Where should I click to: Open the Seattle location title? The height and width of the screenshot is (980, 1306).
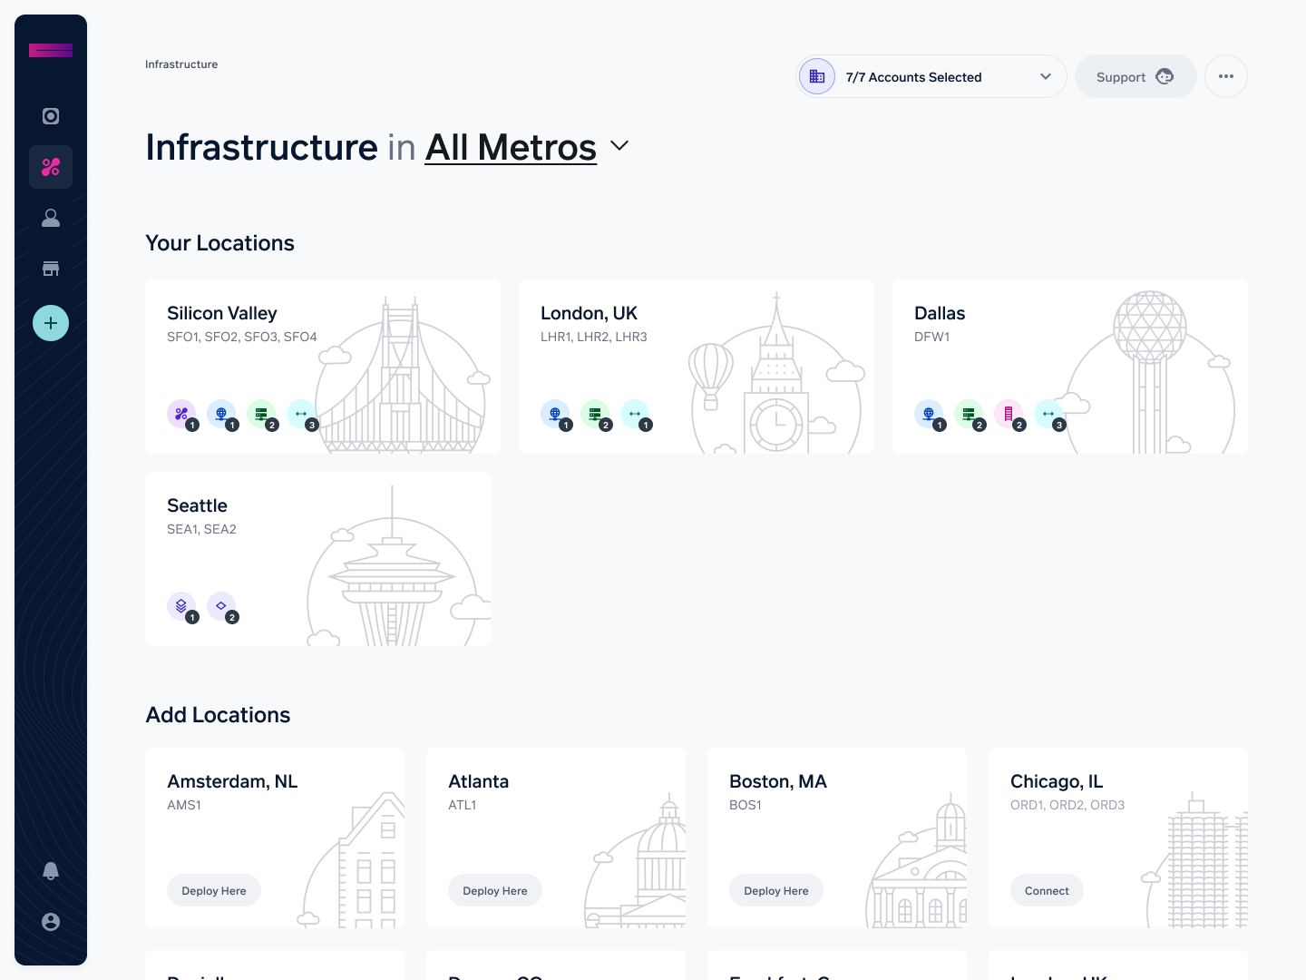pyautogui.click(x=197, y=505)
